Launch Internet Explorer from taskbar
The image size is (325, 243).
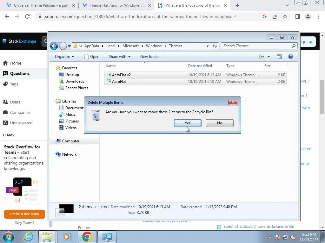(x=28, y=237)
